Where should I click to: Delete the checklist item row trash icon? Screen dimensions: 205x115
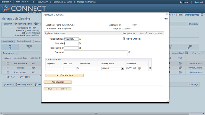(x=150, y=68)
